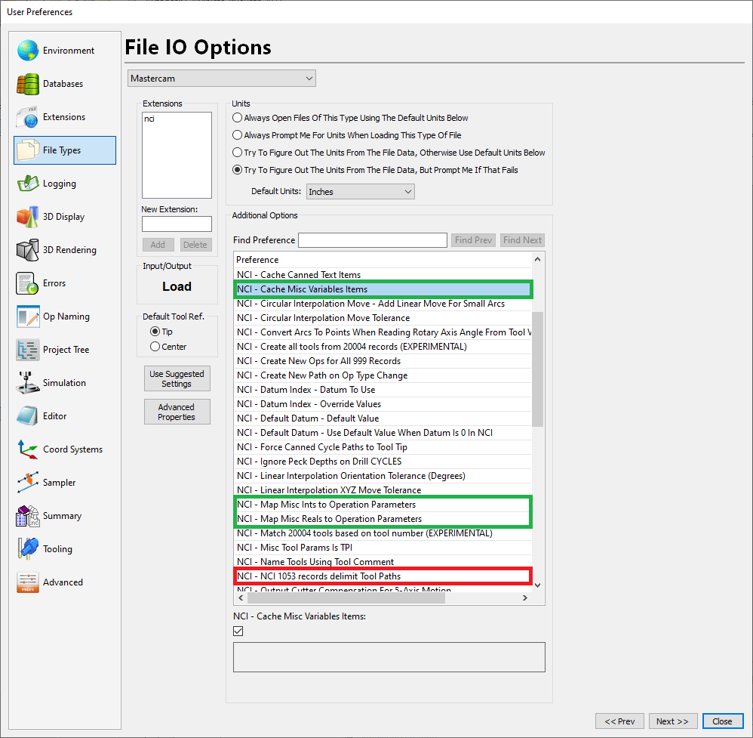Open the Environment preferences icon

click(x=28, y=51)
